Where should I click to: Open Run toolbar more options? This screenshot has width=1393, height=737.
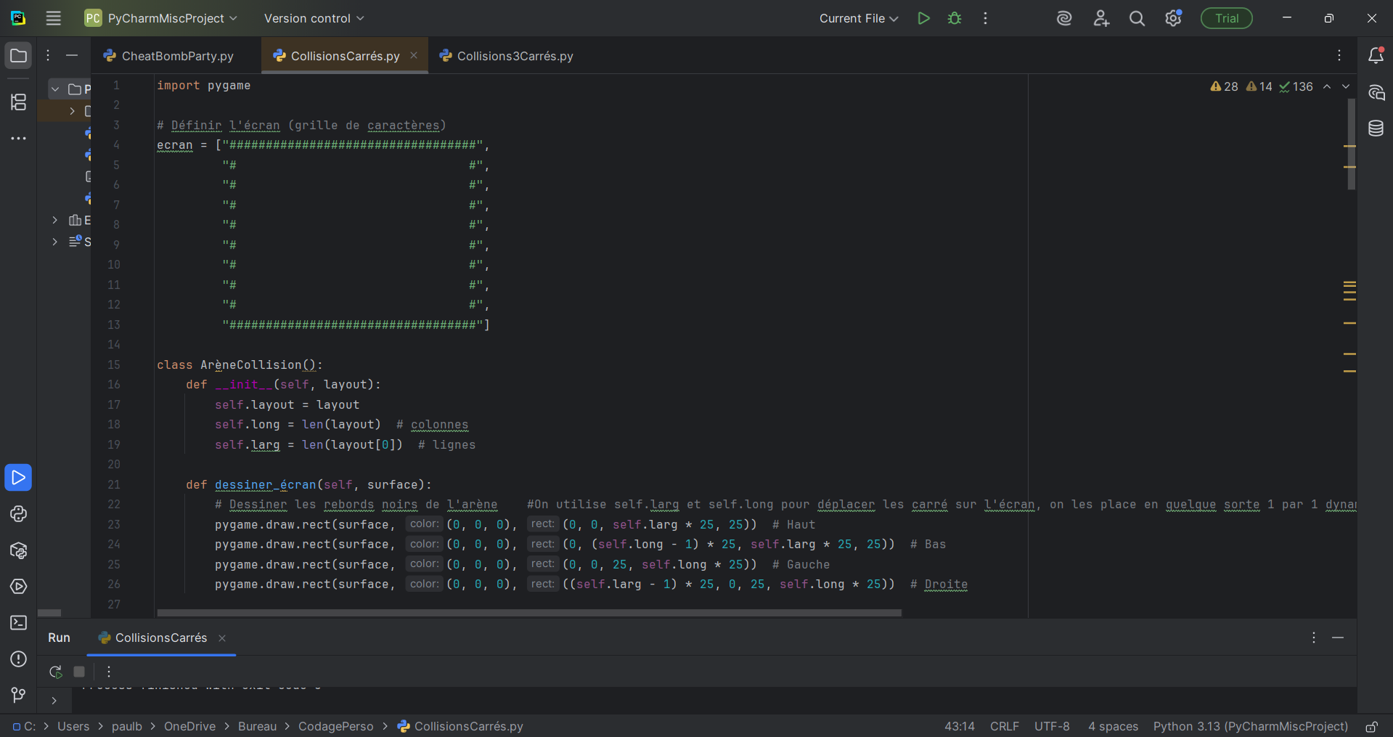[x=109, y=672]
